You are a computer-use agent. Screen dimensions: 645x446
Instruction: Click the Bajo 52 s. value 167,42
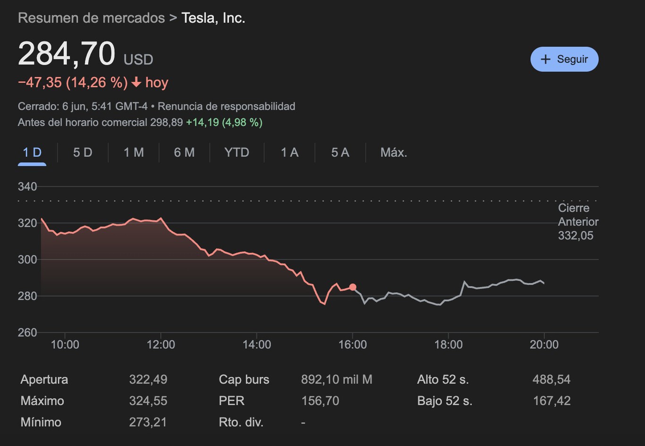pyautogui.click(x=552, y=401)
